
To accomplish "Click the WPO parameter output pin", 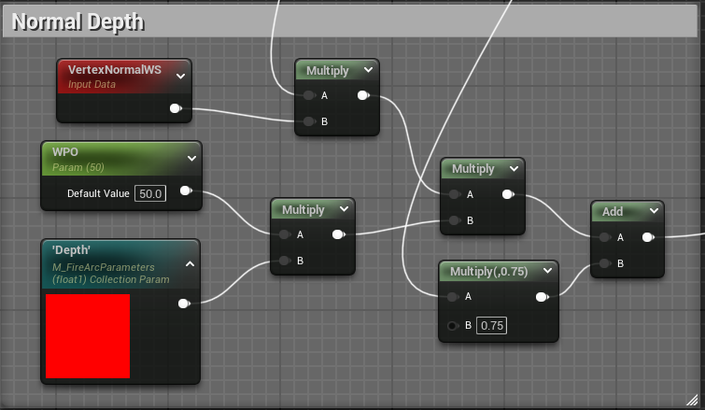I will pyautogui.click(x=185, y=192).
